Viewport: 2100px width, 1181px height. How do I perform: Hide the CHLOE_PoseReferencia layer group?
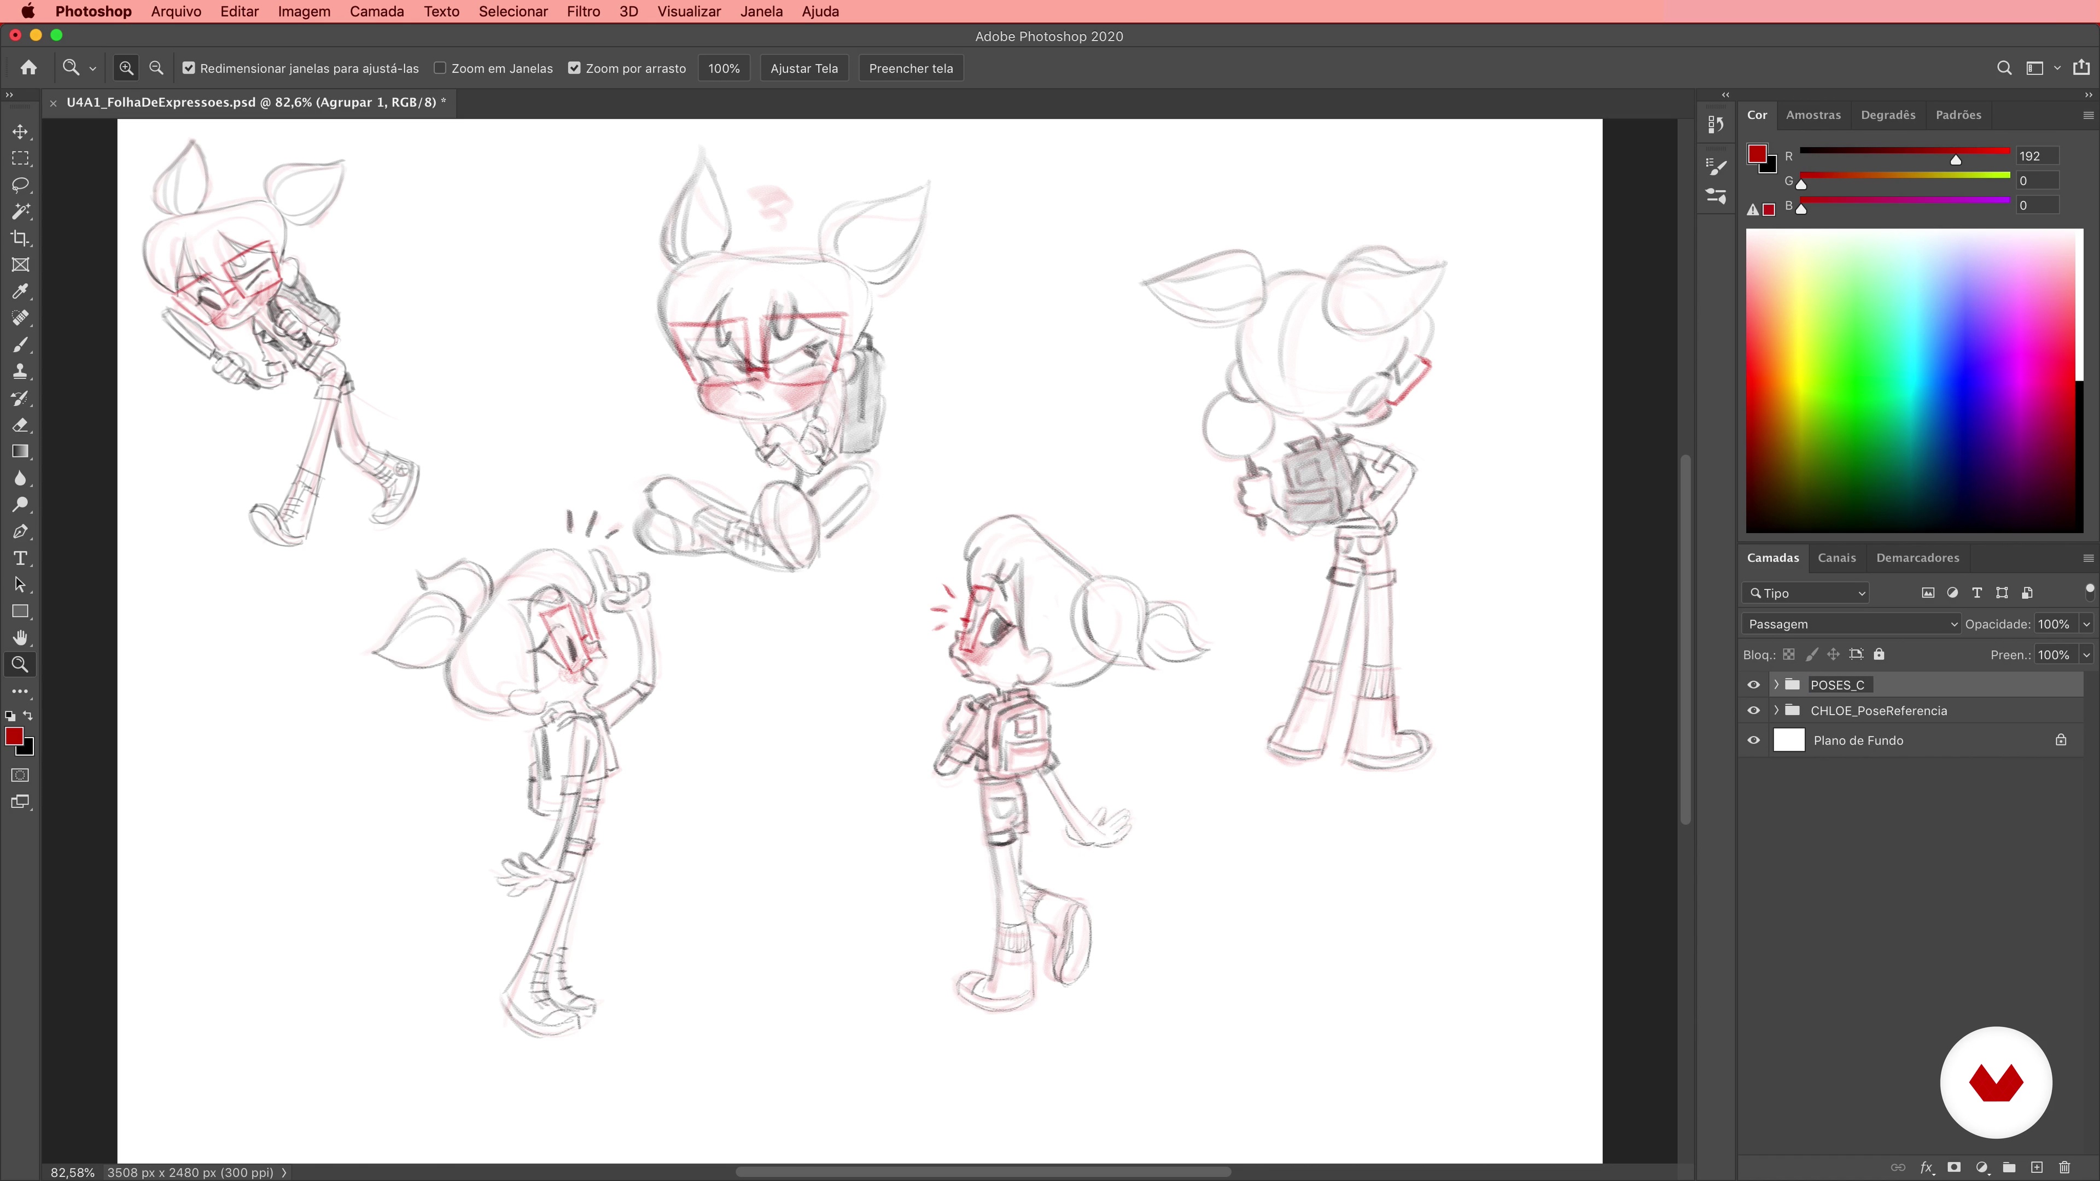(x=1753, y=711)
